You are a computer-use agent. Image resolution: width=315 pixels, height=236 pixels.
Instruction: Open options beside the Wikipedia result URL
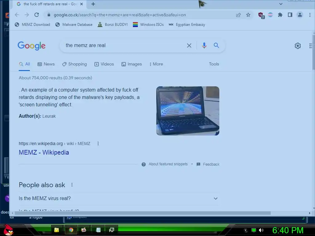pos(98,144)
